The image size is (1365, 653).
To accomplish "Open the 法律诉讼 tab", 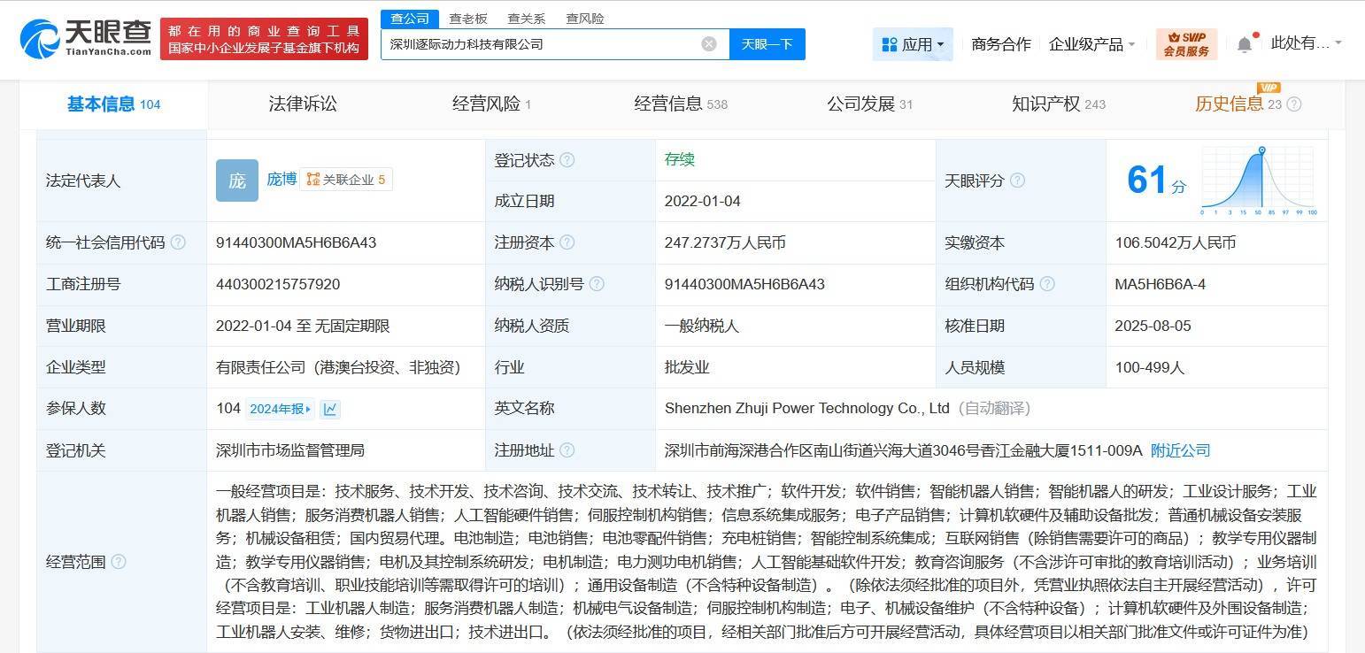I will (303, 104).
